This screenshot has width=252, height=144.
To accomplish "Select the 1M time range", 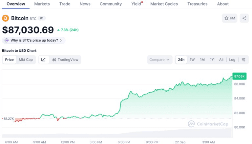I will pos(202,60).
